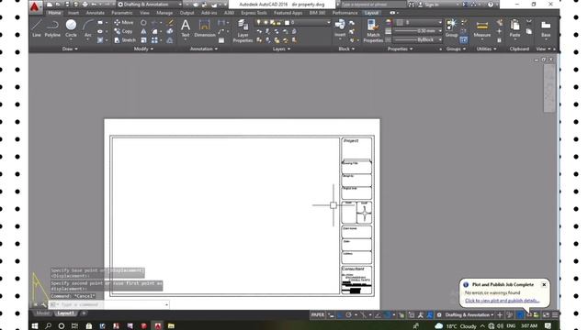This screenshot has height=330, width=588.
Task: Click to view plot and publish details link
Action: click(503, 301)
